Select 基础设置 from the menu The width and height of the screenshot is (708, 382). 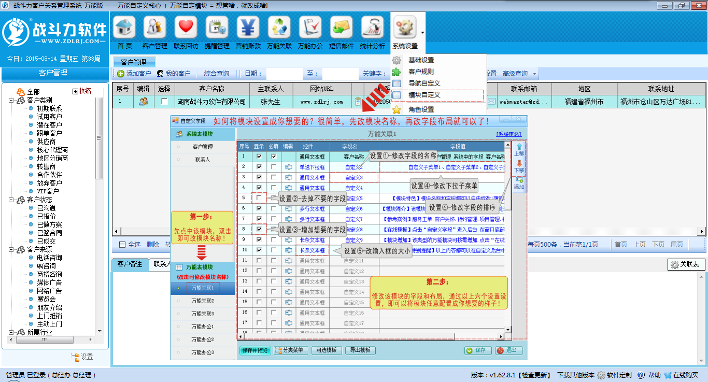pos(421,60)
